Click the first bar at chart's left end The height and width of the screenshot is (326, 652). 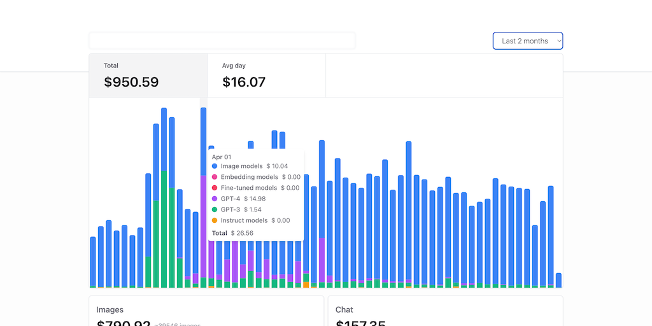click(x=93, y=262)
